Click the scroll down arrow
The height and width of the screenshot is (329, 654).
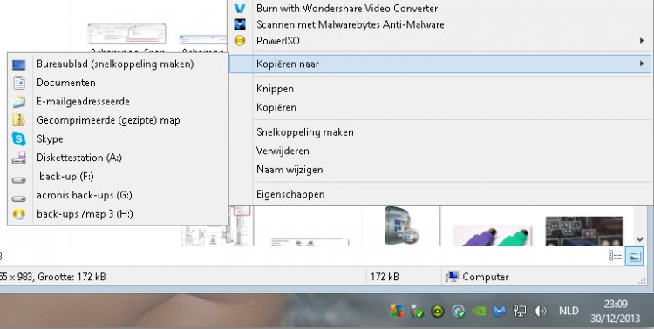[640, 239]
